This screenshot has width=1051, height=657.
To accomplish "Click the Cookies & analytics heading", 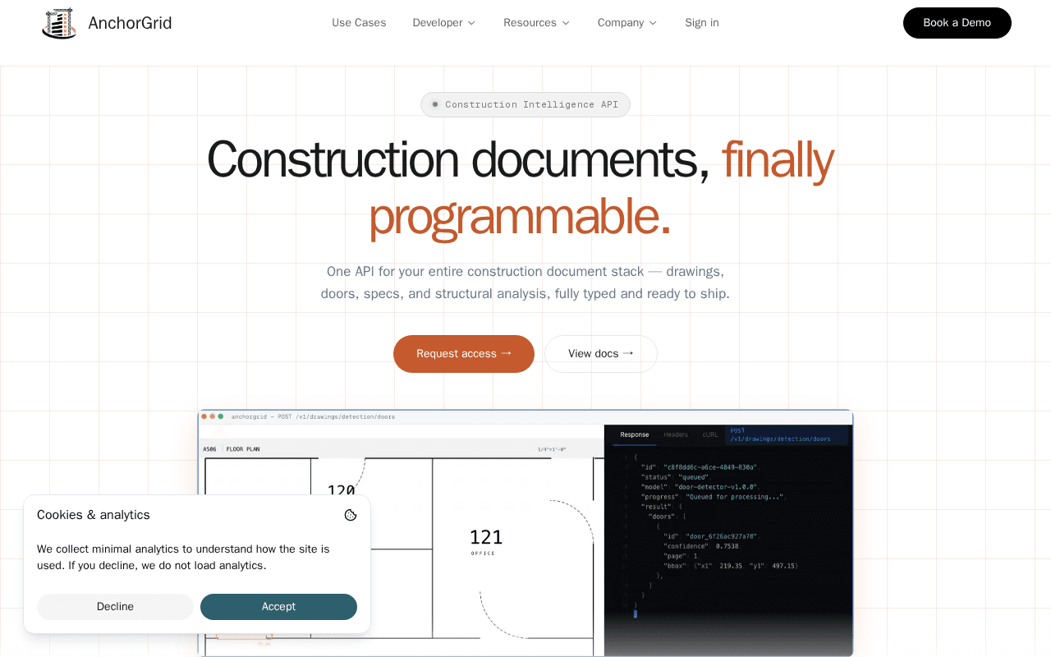I will 94,515.
